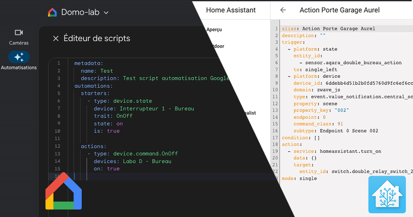This screenshot has width=413, height=217.
Task: Click the 'mode: single' line
Action: coord(299,178)
